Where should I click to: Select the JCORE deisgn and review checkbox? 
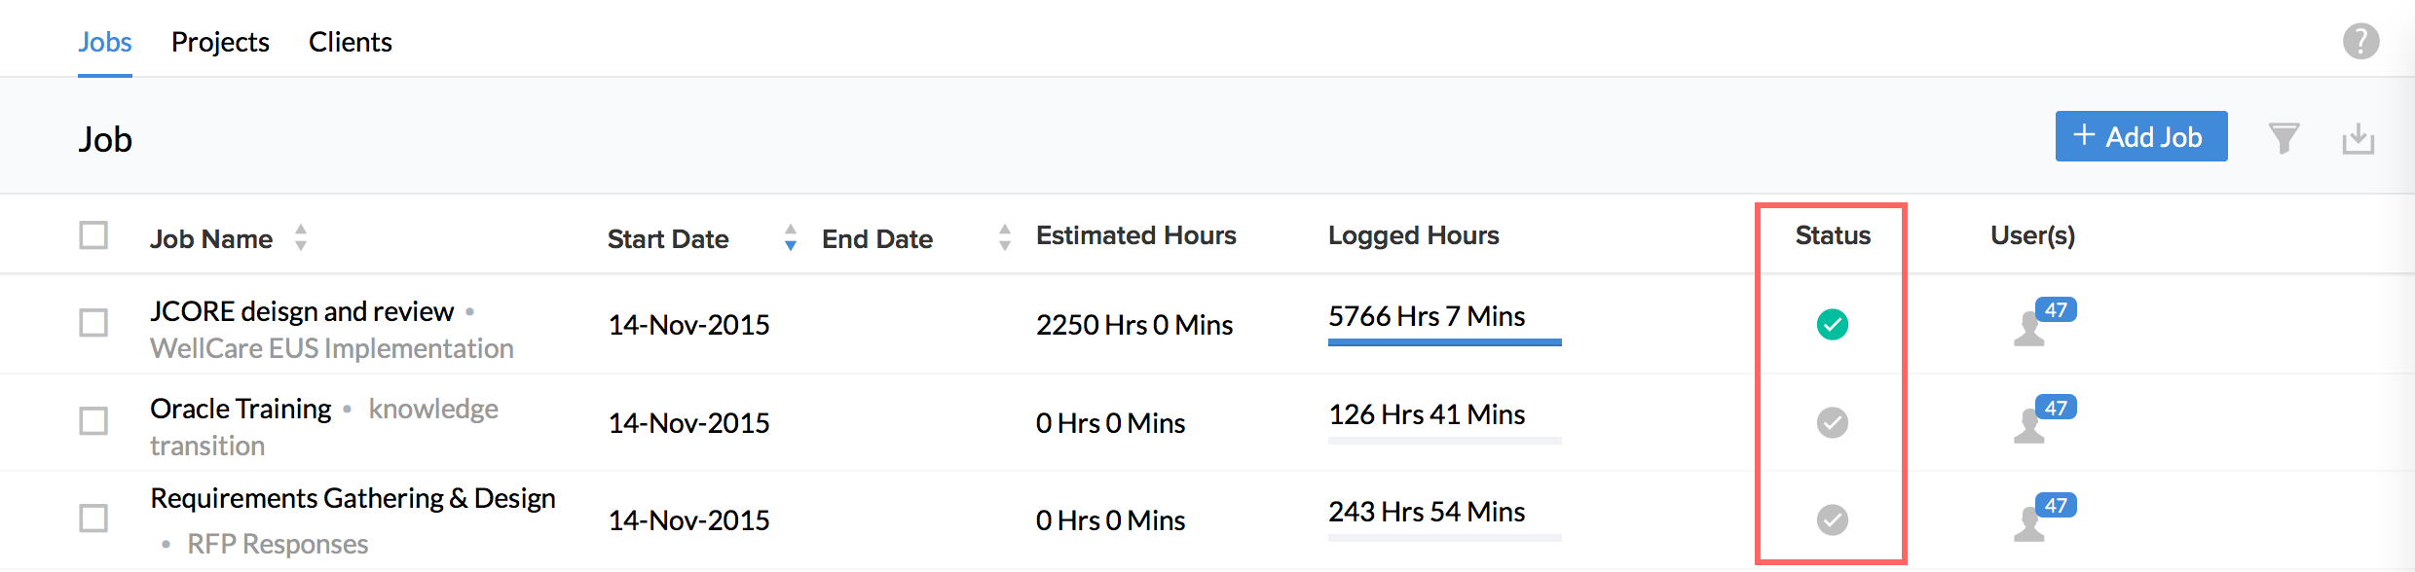[93, 323]
